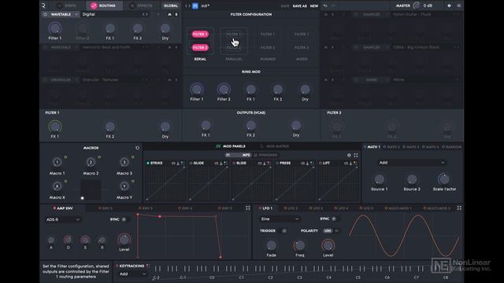Viewport: 504px width, 283px height.
Task: Toggle the Glide modulation source
Action: [191, 163]
